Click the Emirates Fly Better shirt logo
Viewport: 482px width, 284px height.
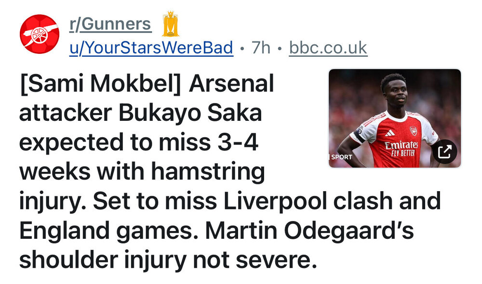pyautogui.click(x=401, y=147)
